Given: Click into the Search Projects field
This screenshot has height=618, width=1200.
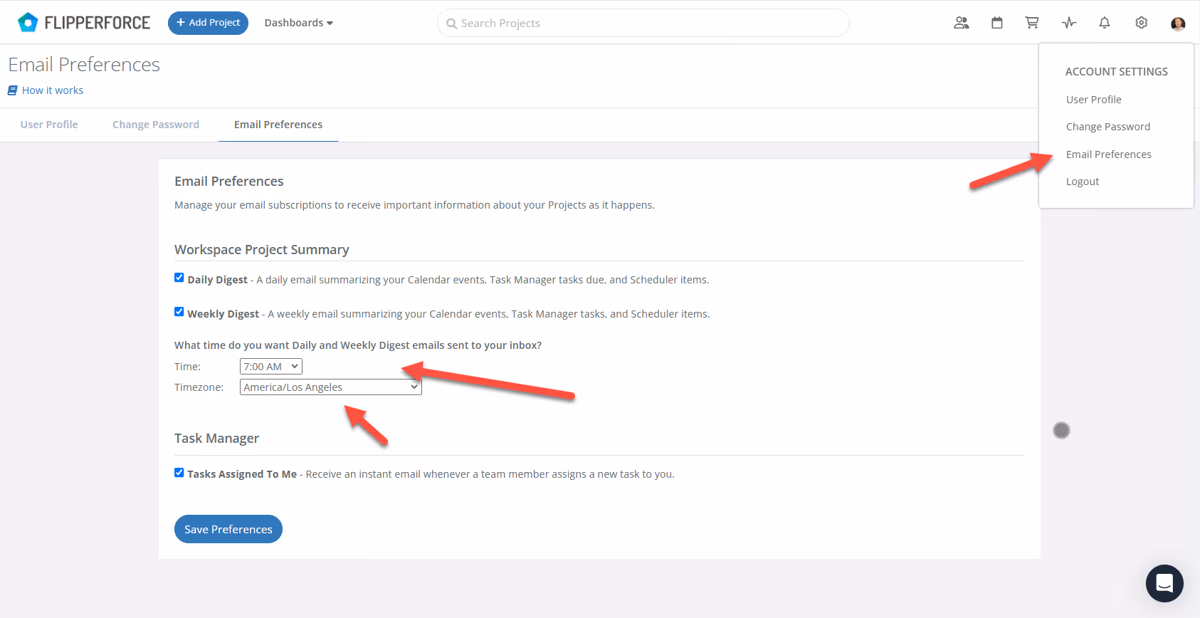Looking at the screenshot, I should (643, 23).
